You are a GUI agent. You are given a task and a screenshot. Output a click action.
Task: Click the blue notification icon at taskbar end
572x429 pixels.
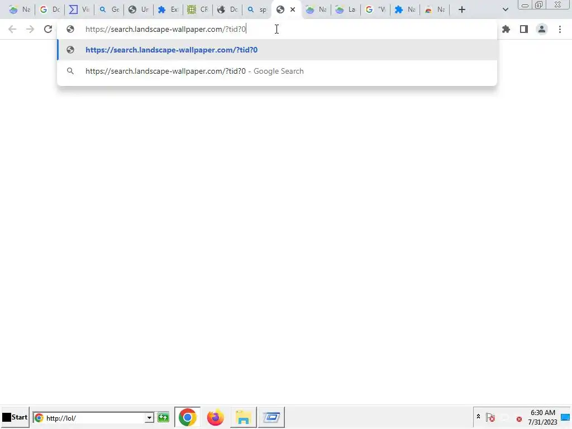565,417
